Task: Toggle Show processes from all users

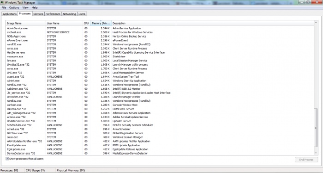Action: tap(7, 159)
